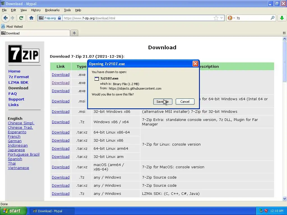The image size is (287, 215).
Task: Open the History menu
Action: point(36,10)
